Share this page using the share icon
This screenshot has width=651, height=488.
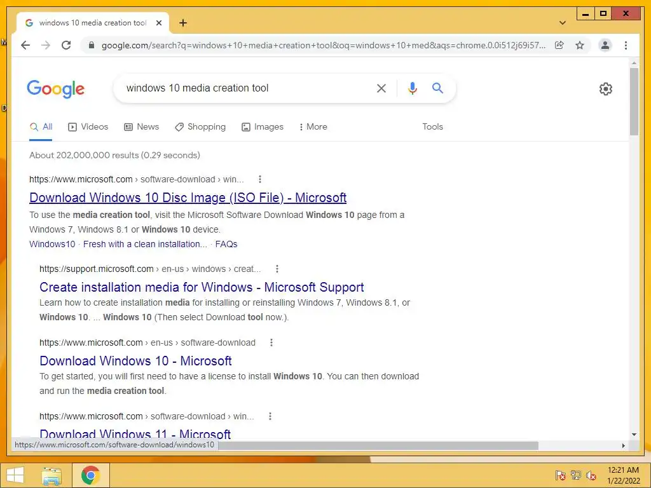point(559,45)
